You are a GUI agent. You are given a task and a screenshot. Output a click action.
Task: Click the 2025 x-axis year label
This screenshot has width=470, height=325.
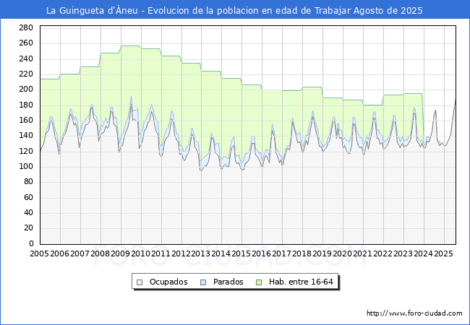pos(444,253)
